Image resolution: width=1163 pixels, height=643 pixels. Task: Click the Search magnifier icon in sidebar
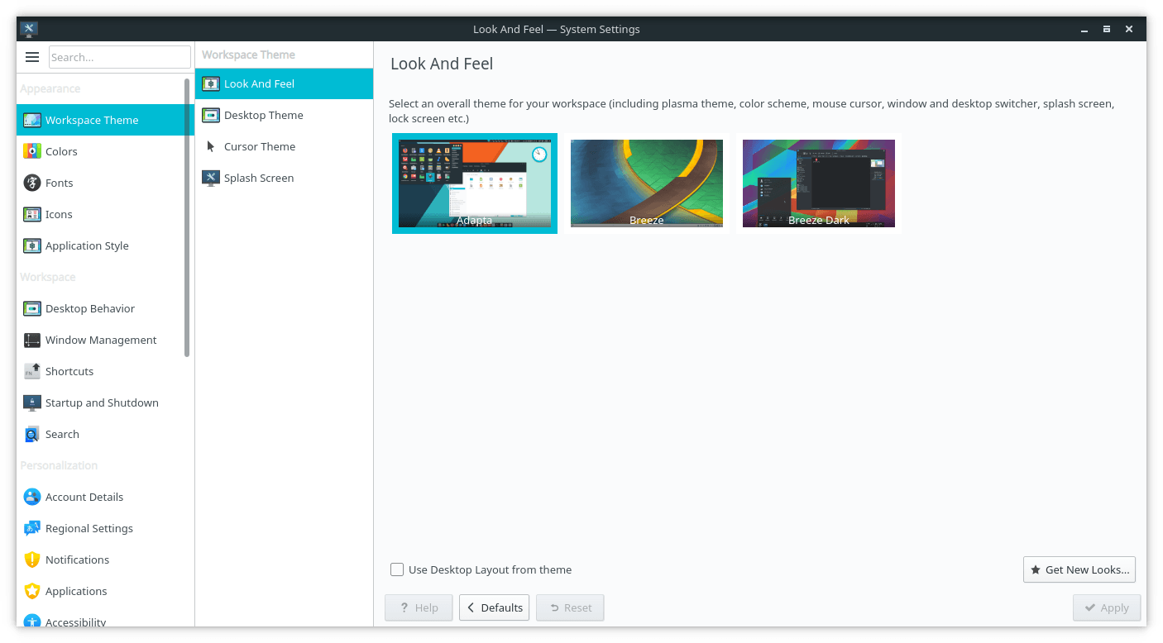[32, 434]
